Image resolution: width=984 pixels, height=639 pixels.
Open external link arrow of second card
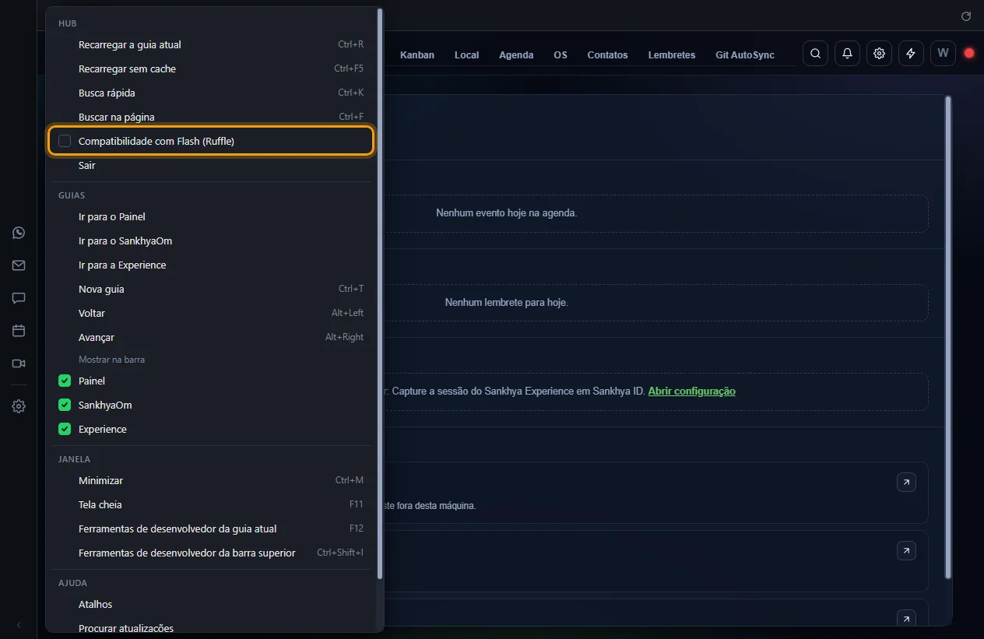click(x=906, y=551)
